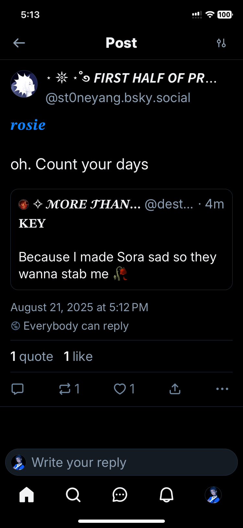Share post via share icon
Screen dimensions: 243x528
pos(175,389)
